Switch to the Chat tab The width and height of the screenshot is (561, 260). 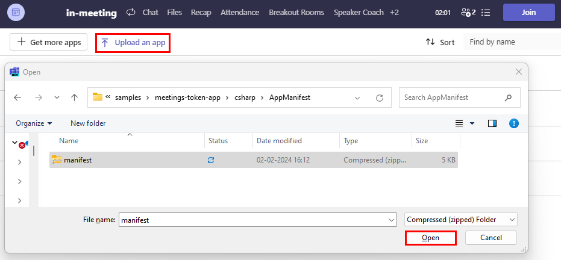point(150,13)
